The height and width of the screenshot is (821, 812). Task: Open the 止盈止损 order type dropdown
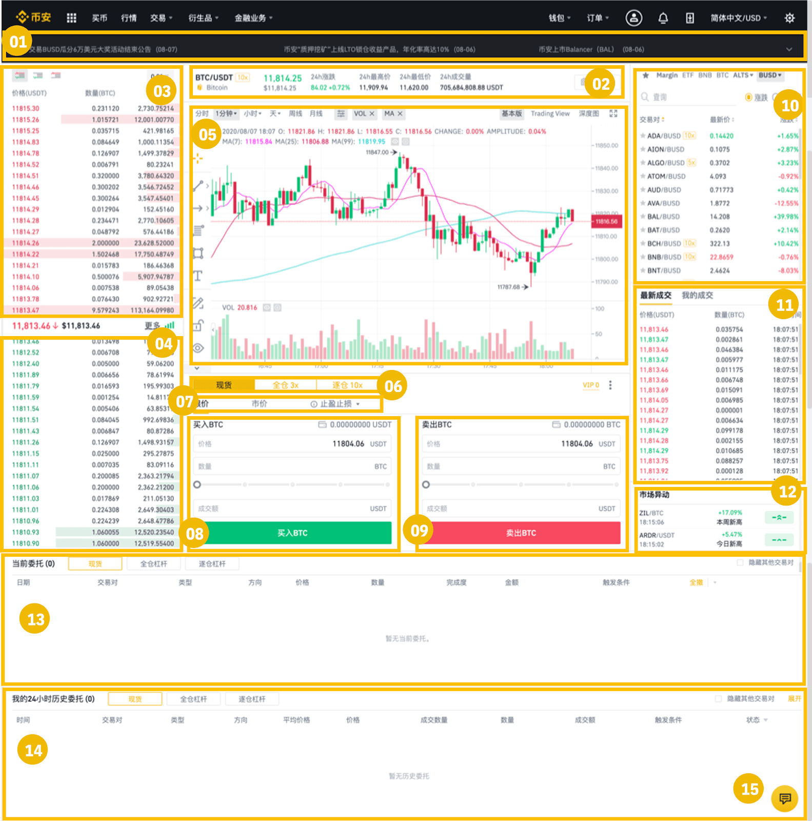[335, 404]
